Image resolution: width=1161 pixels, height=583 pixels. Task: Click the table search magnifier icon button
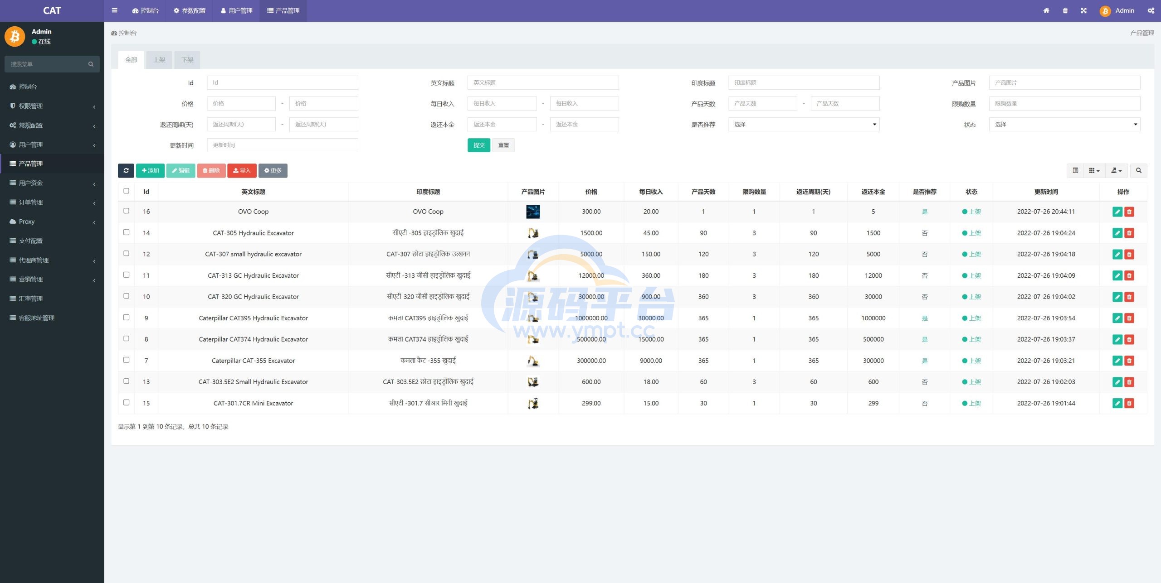point(1138,170)
